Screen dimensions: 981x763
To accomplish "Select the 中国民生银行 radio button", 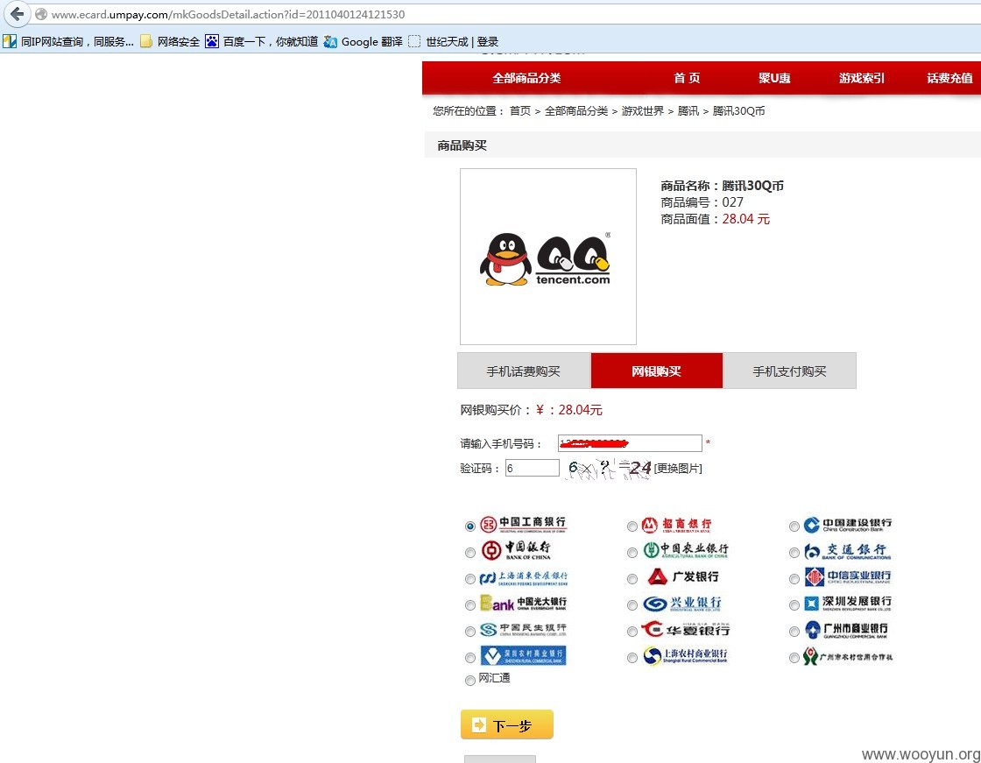I will [x=469, y=632].
